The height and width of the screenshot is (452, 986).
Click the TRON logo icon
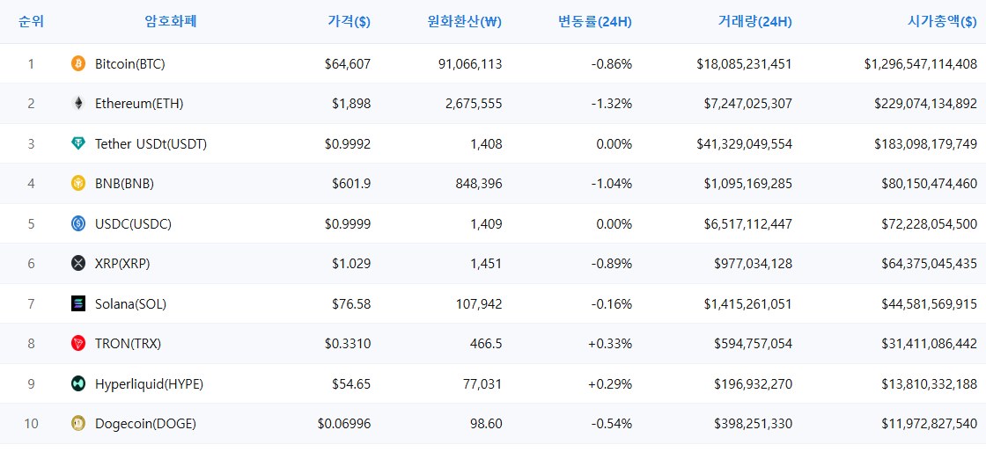click(78, 343)
